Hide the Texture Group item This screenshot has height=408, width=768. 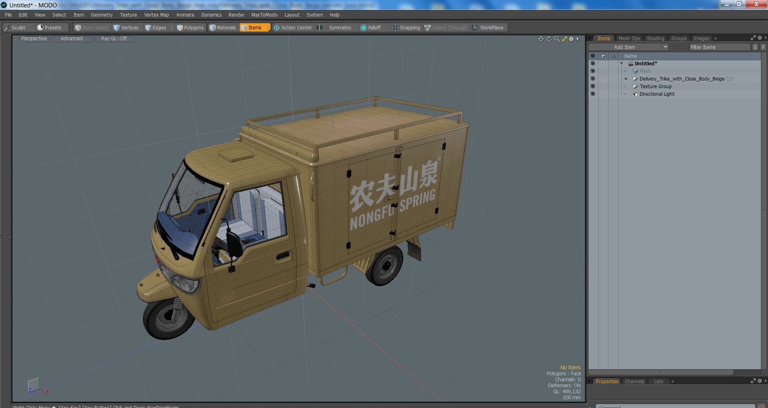(592, 86)
